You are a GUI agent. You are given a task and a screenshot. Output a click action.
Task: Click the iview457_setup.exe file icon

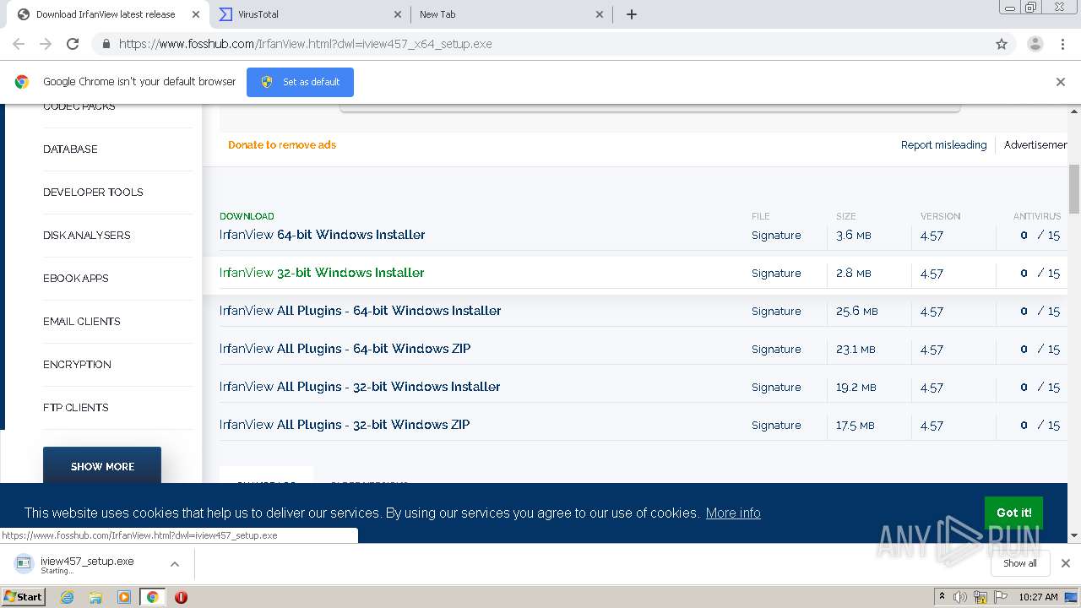tap(24, 563)
